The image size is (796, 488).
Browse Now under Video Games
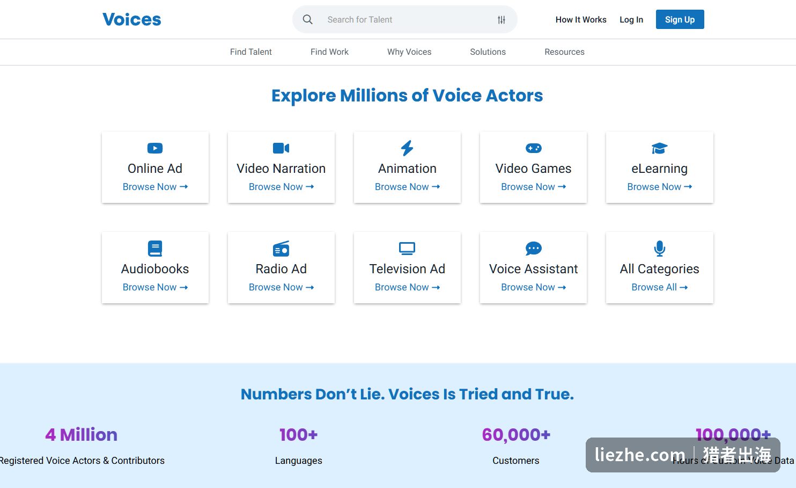534,187
